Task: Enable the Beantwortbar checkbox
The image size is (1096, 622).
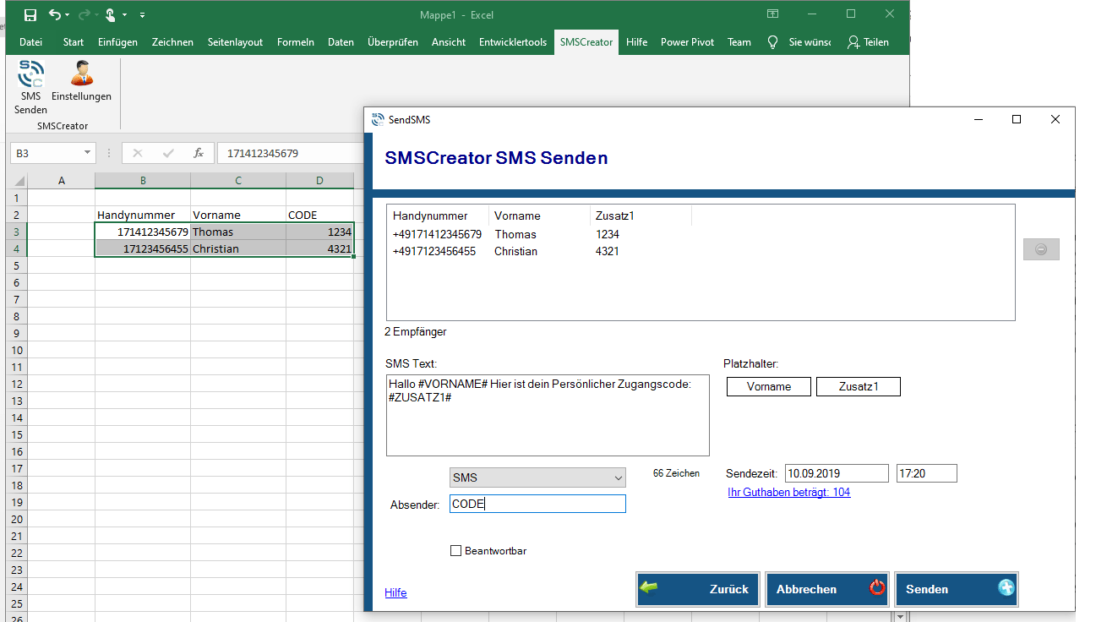Action: click(455, 549)
